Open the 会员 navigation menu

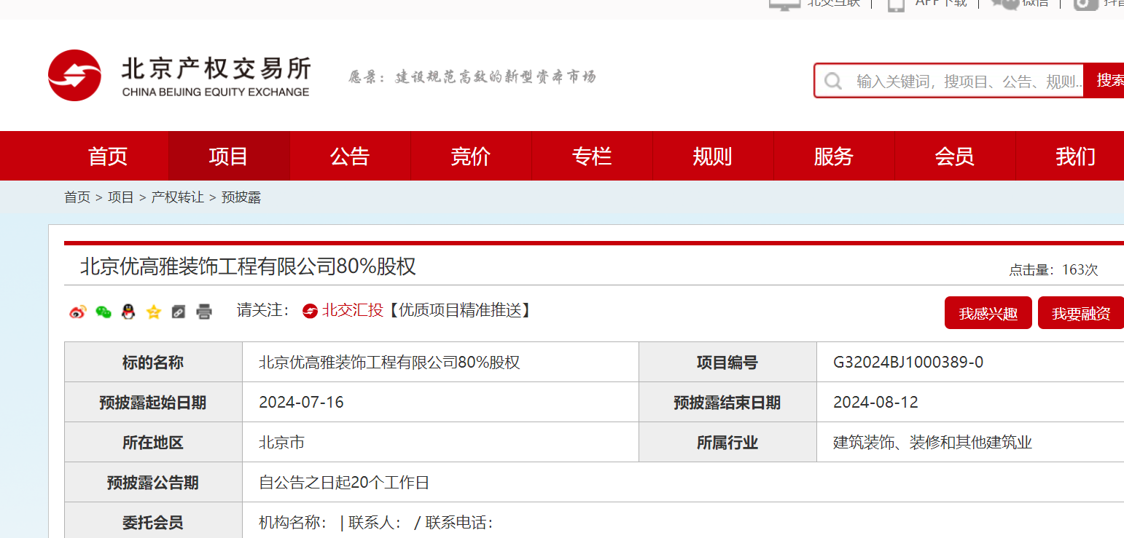[954, 156]
